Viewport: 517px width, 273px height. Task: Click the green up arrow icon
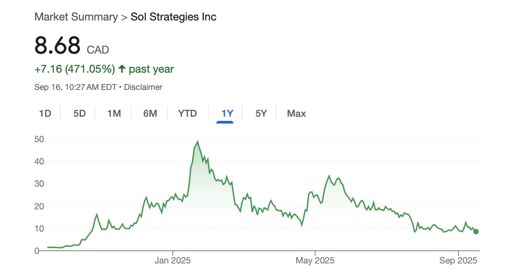coord(122,69)
